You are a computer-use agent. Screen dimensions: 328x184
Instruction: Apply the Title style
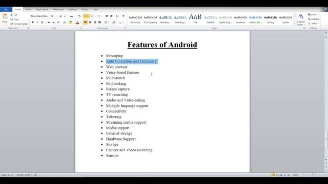click(x=195, y=19)
